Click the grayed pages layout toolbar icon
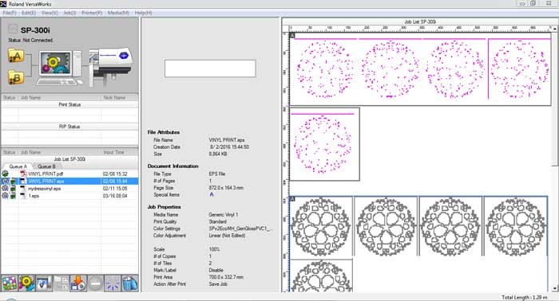 (x=61, y=283)
